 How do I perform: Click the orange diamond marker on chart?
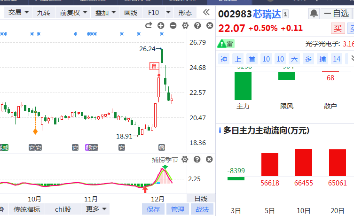[35, 131]
